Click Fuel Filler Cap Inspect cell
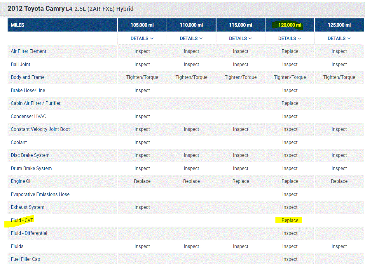The height and width of the screenshot is (264, 365). [290, 259]
